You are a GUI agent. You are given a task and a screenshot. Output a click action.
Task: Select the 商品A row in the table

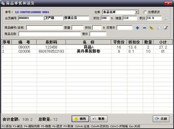click(x=89, y=47)
